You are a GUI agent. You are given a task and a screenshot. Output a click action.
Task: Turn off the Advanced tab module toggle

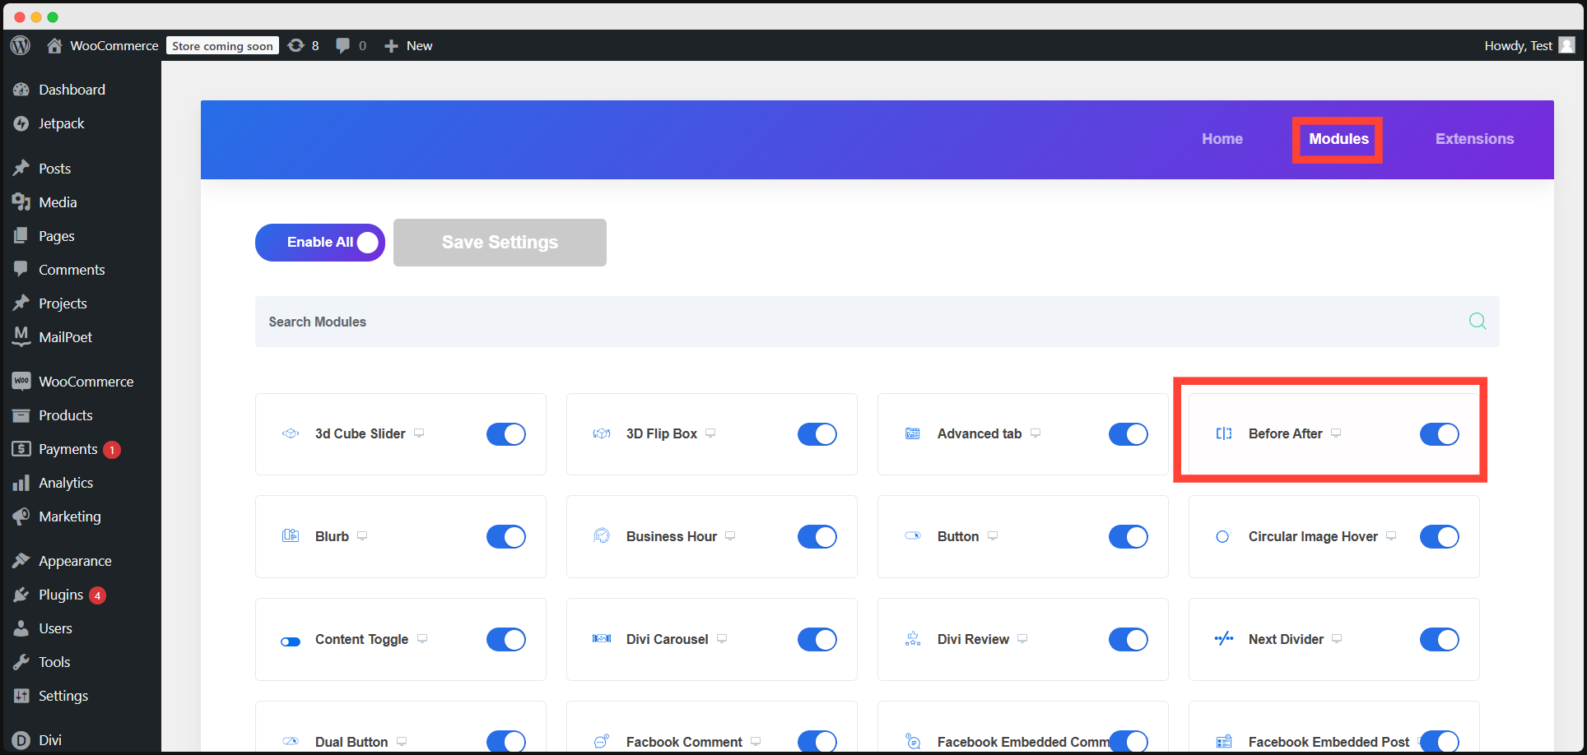click(1129, 434)
